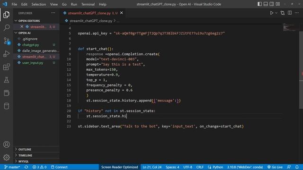Open the Search view in activity bar
The width and height of the screenshot is (303, 170).
pos(6,28)
